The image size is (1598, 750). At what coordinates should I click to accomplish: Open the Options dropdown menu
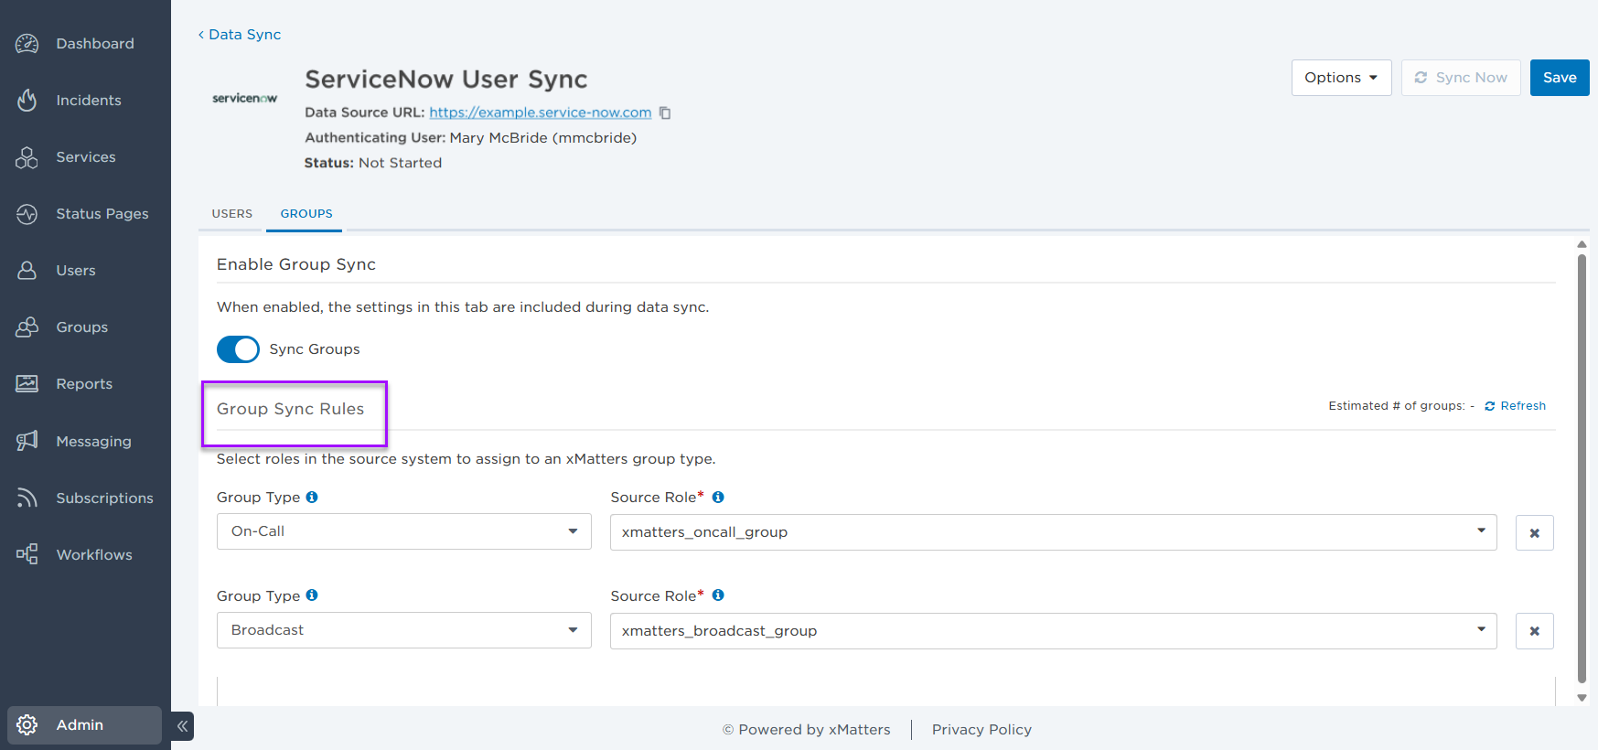1341,78
